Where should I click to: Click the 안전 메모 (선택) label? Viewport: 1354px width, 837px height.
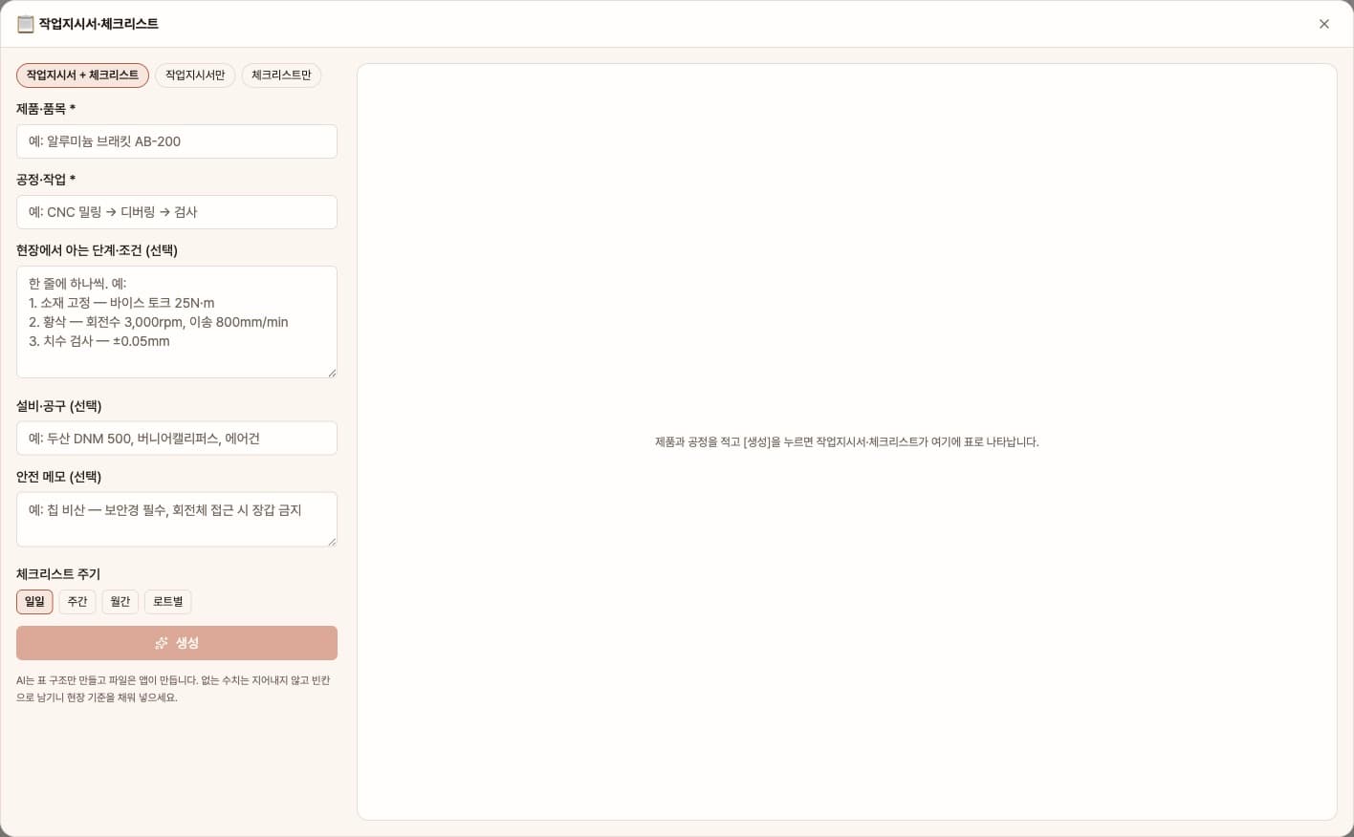point(58,477)
